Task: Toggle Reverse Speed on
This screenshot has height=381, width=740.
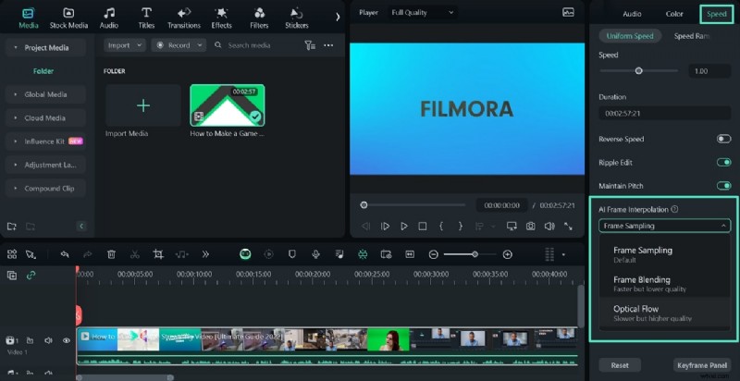Action: [723, 139]
